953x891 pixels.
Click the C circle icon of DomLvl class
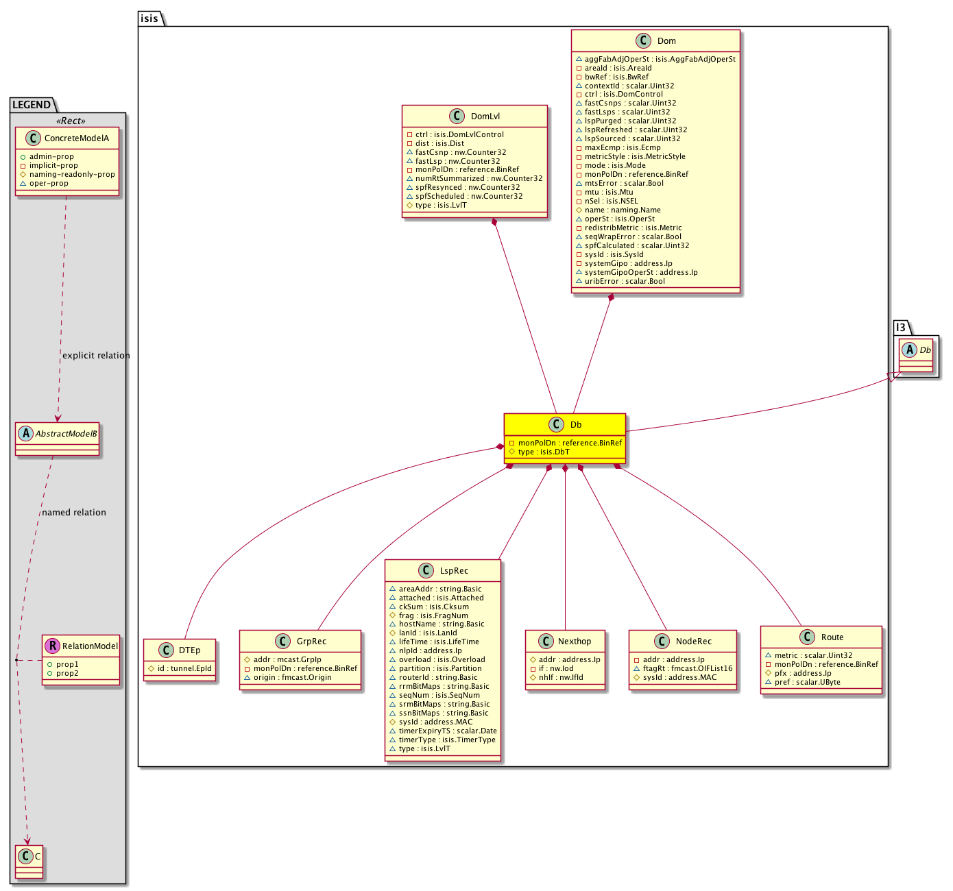pos(458,117)
